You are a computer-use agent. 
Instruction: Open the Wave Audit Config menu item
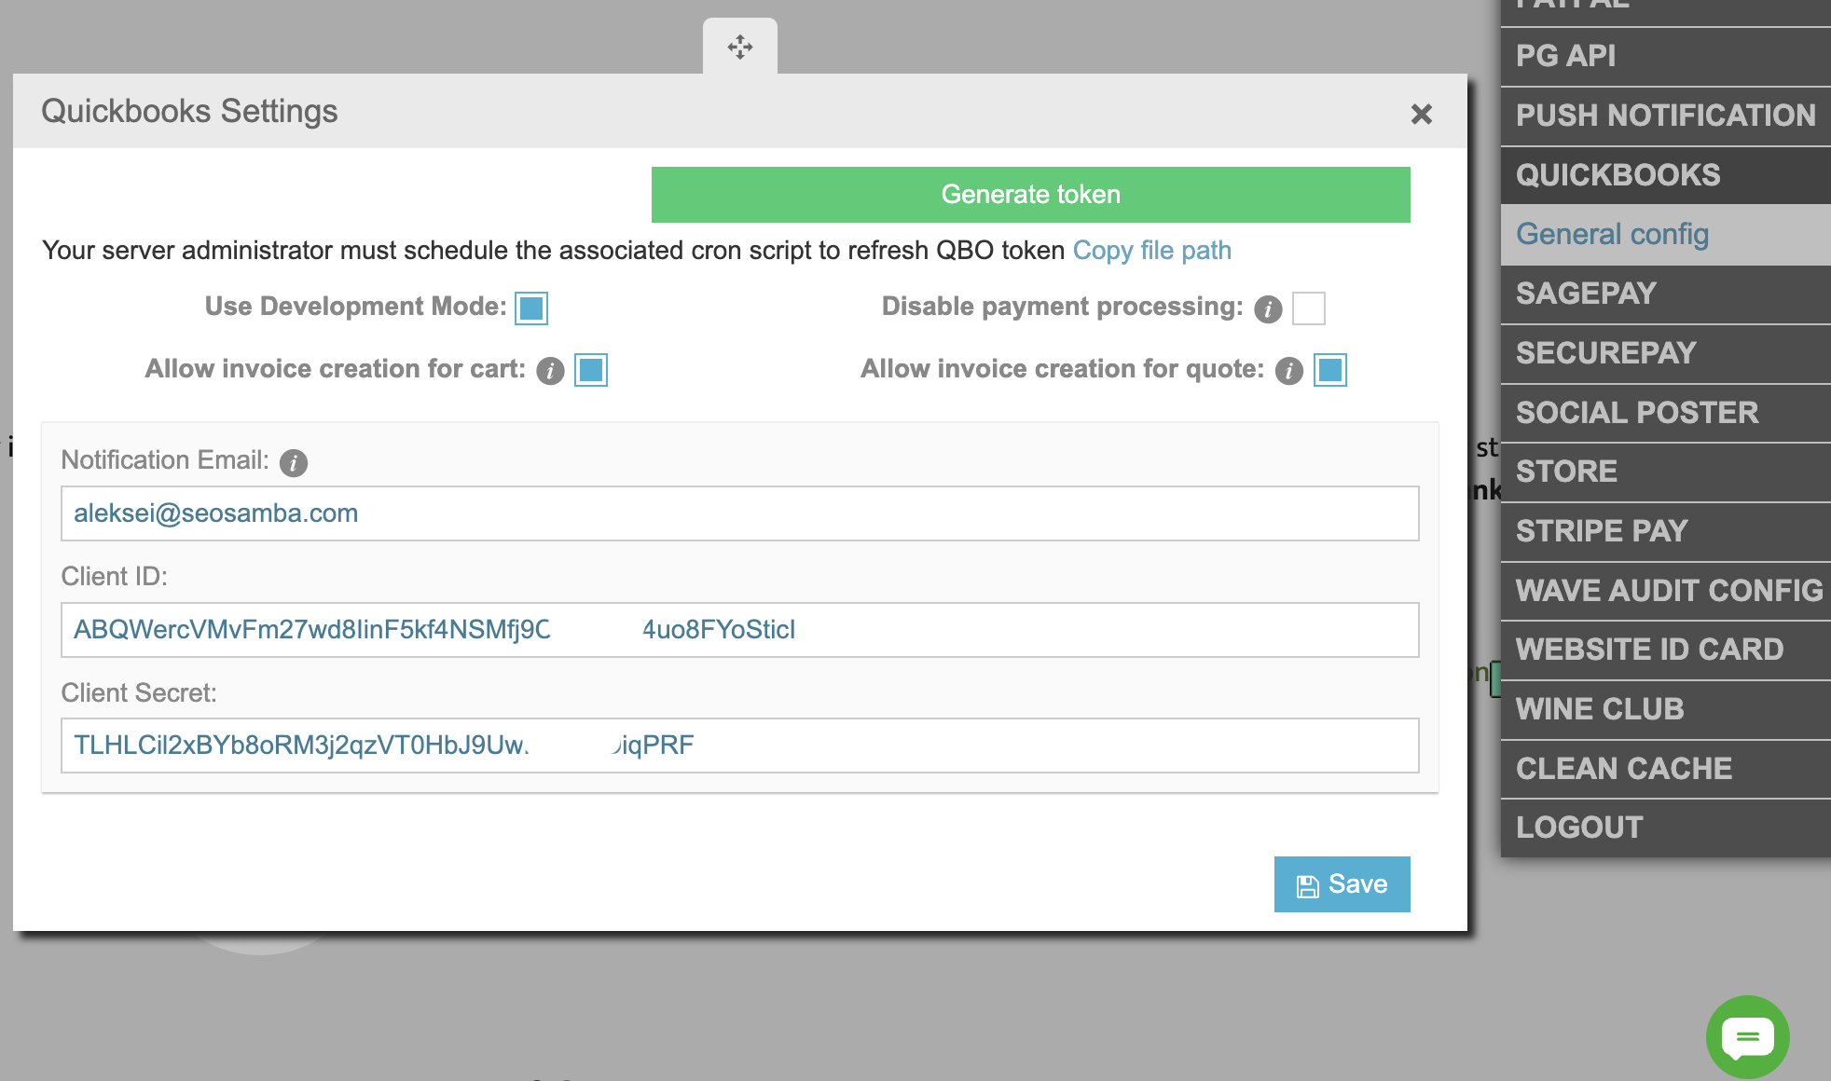click(1666, 591)
